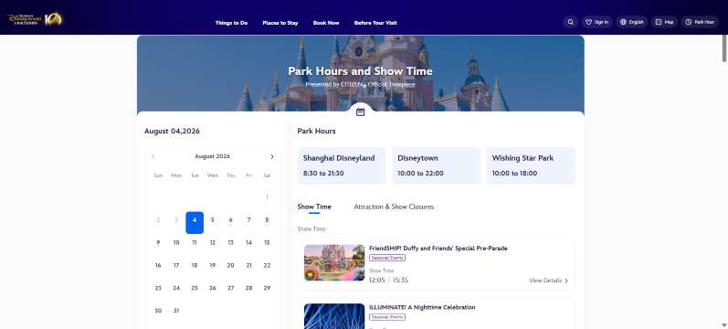Select August 4 in calendar

pos(195,223)
